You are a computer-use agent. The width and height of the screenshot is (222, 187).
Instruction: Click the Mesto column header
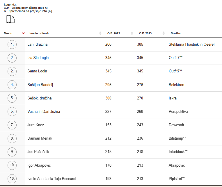coord(8,33)
